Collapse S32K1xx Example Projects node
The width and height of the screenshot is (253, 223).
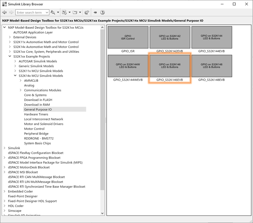(x=10, y=56)
